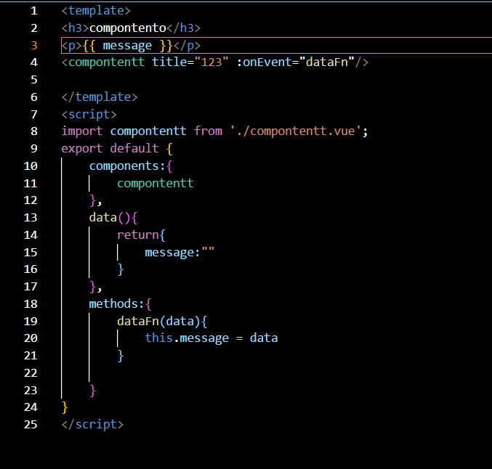The image size is (492, 469).
Task: Click the components: property on line 10
Action: 127,166
